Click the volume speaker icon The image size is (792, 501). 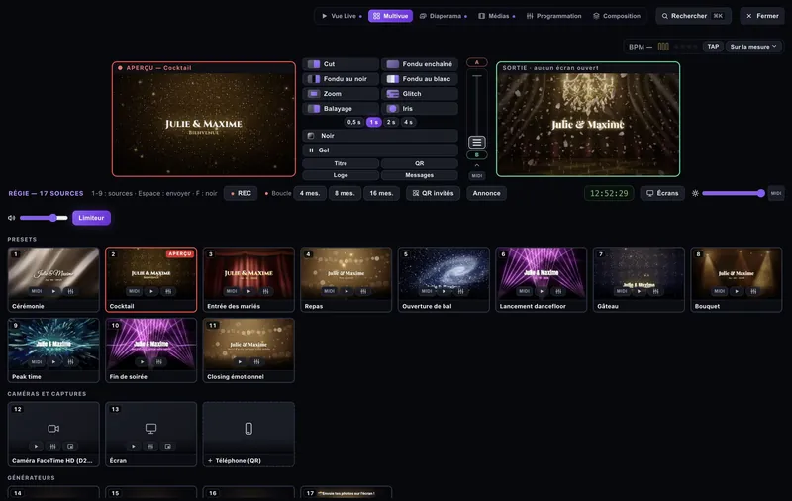tap(11, 218)
